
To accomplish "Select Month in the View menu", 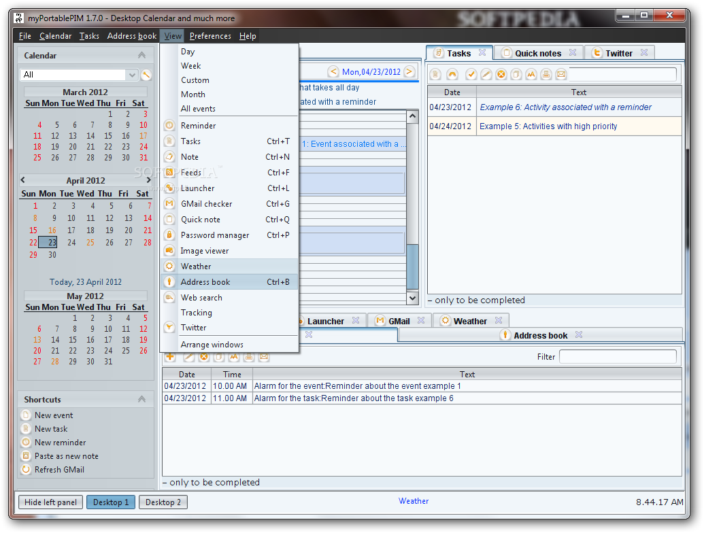I will pos(229,94).
